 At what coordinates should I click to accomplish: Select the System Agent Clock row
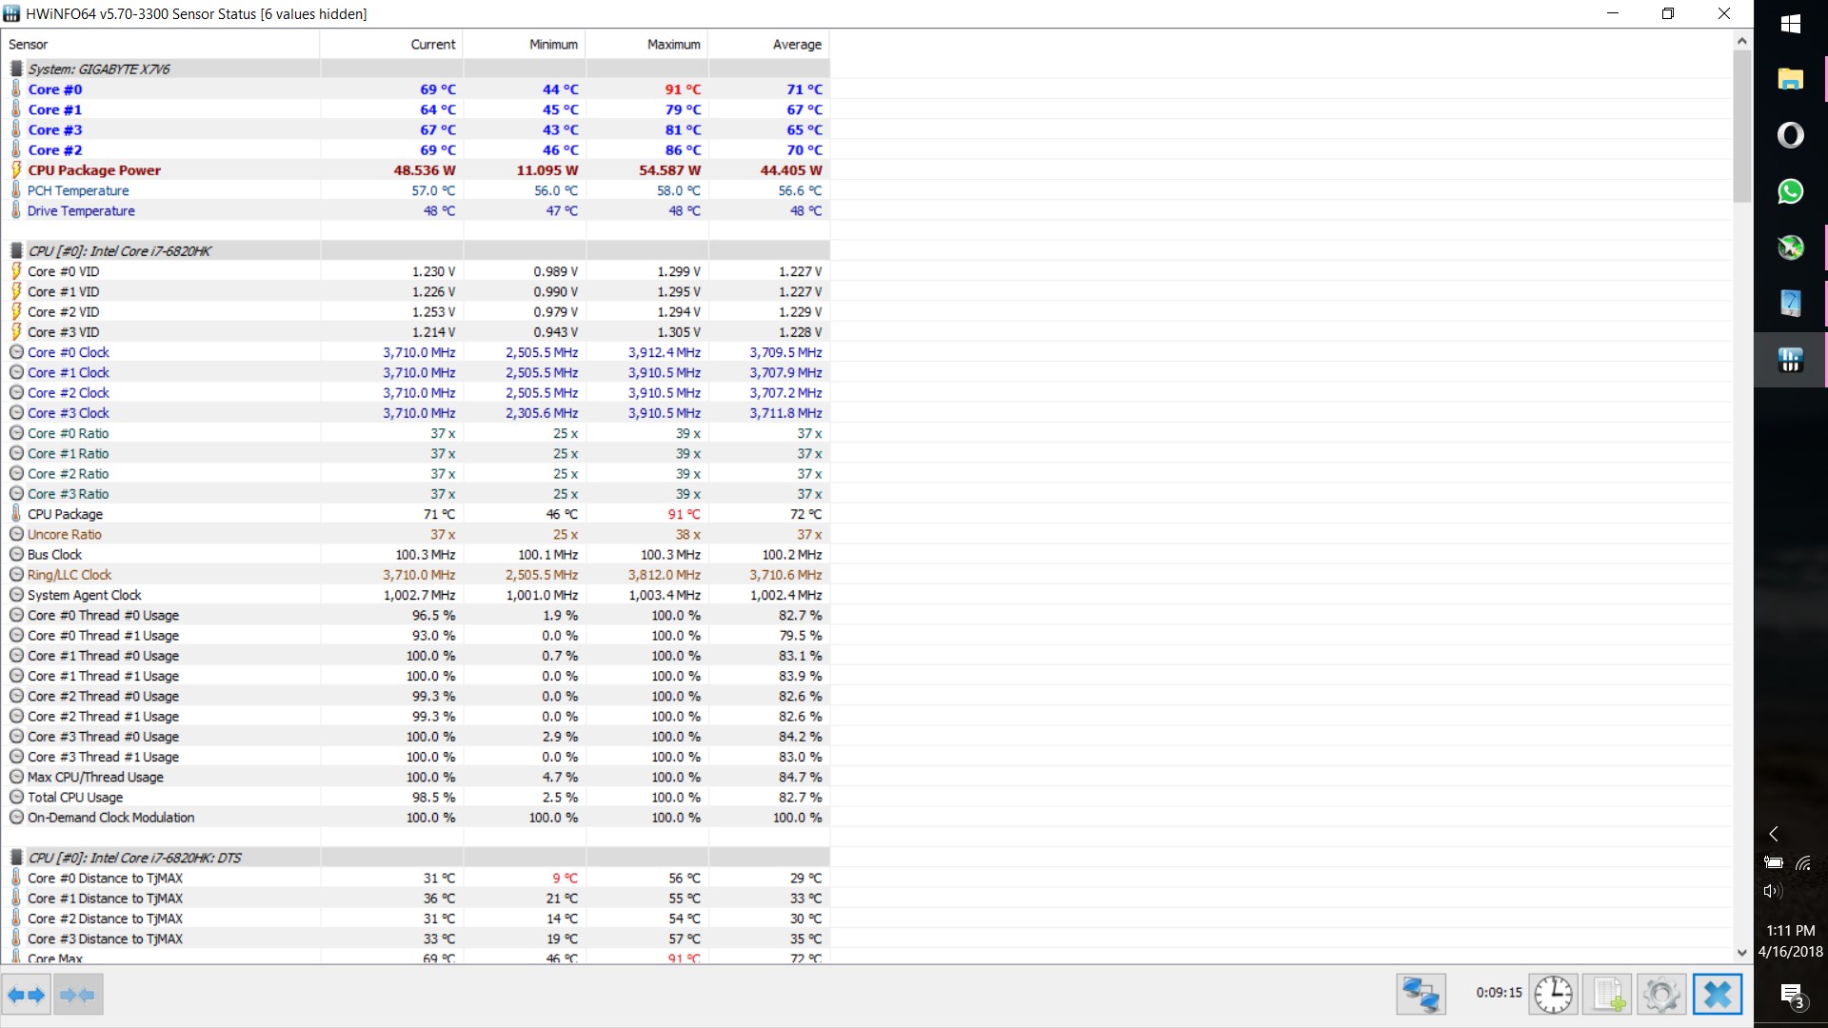(x=415, y=595)
